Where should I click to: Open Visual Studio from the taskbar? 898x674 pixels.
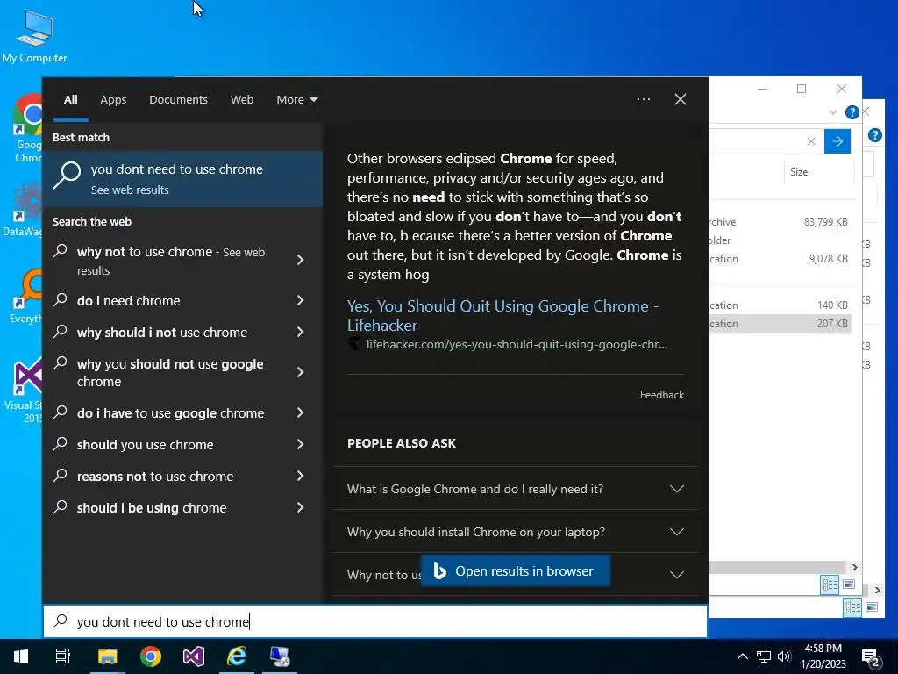(194, 656)
